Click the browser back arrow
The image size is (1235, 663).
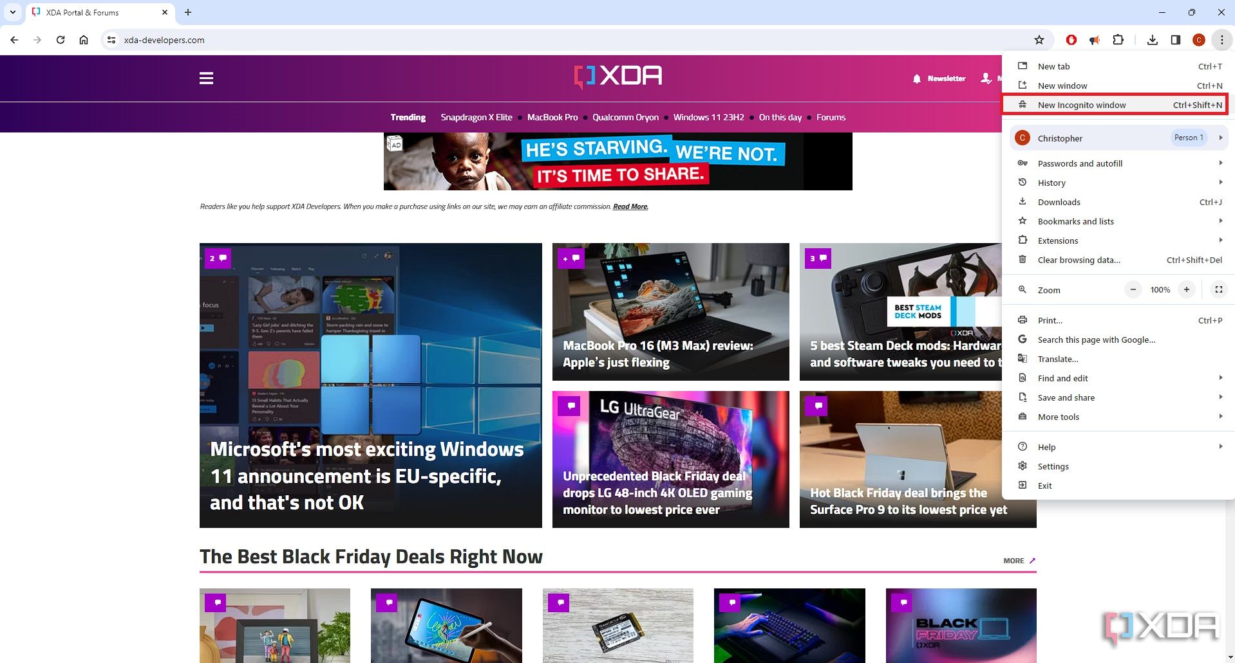coord(14,40)
